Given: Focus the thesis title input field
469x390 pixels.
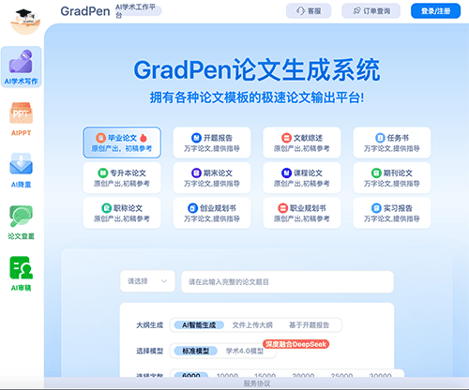Looking at the screenshot, I should [x=287, y=282].
